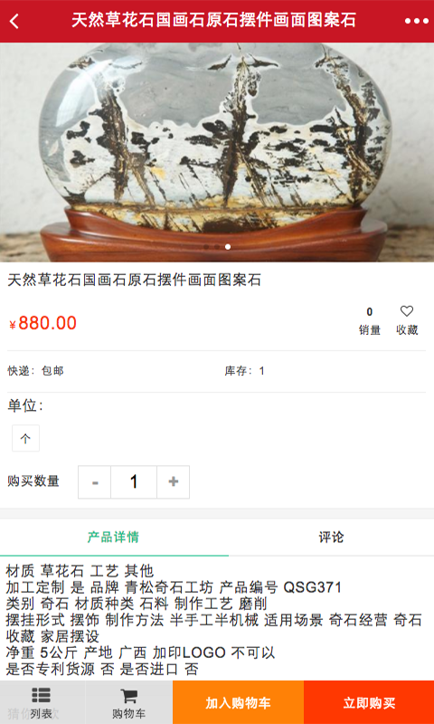Viewport: 434px width, 724px height.
Task: Tap the first carousel indicator dot
Action: pos(206,247)
